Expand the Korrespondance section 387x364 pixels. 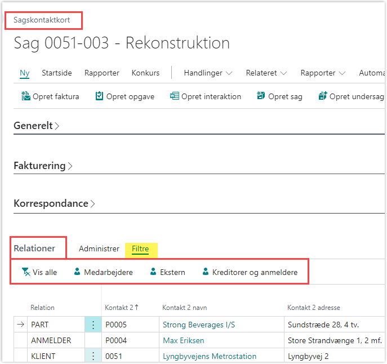(54, 203)
